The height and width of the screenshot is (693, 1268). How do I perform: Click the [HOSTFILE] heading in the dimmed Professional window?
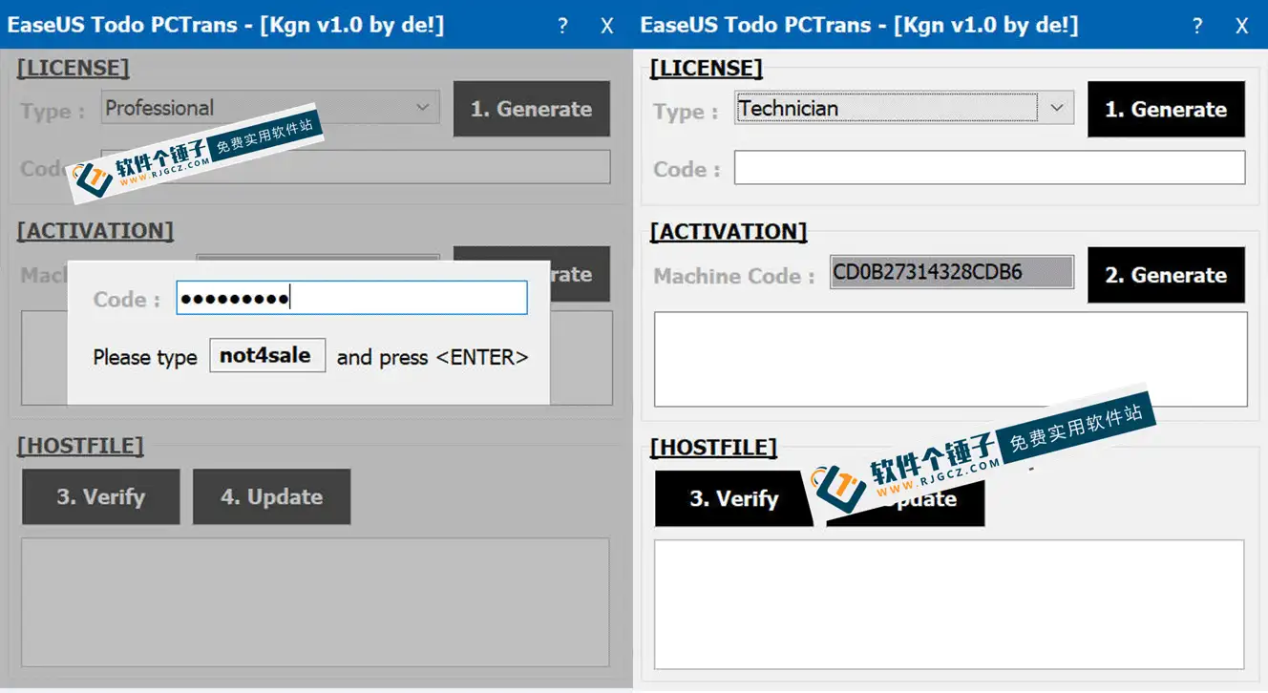80,446
